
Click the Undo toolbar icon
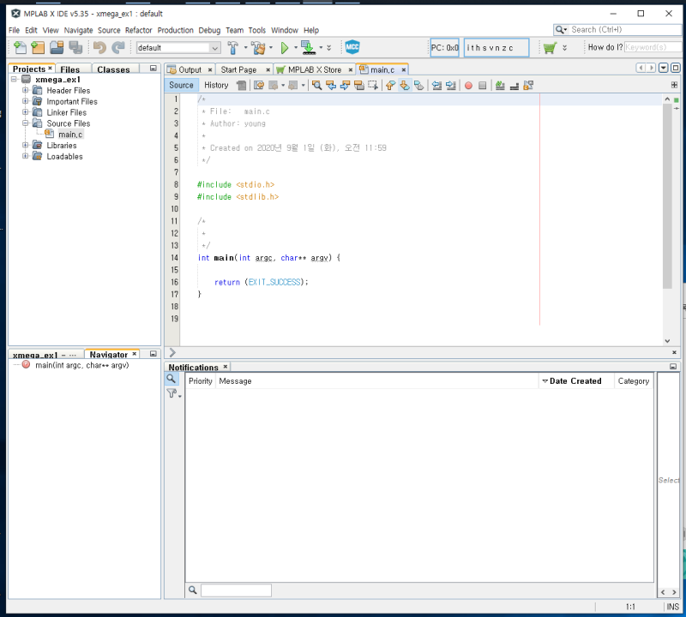pos(99,48)
